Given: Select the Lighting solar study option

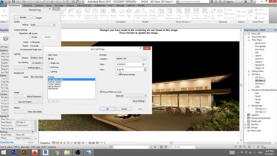Looking at the screenshot, I should coord(49,71).
